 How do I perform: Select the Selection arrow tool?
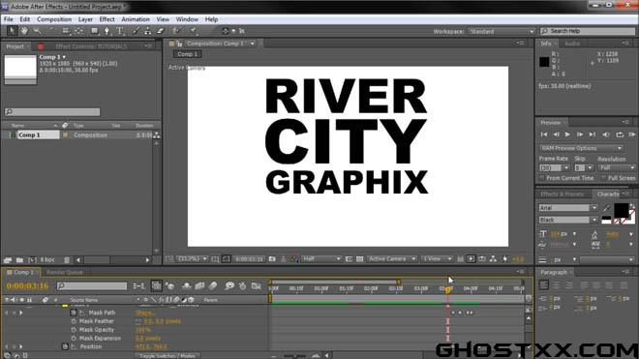click(x=12, y=31)
